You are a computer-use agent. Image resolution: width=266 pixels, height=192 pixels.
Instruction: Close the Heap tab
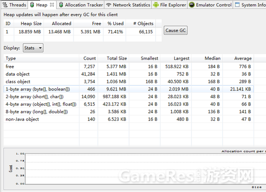[52, 5]
